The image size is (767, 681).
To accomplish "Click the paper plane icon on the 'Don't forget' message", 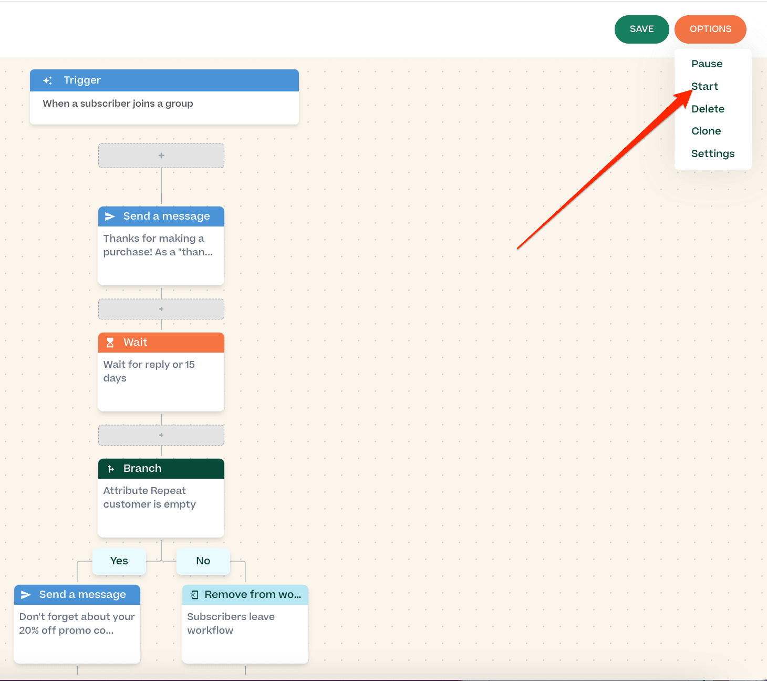I will click(26, 595).
